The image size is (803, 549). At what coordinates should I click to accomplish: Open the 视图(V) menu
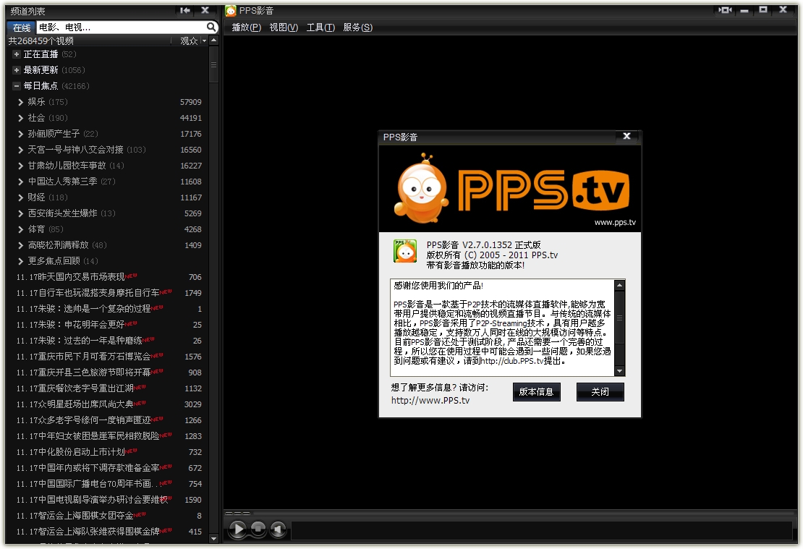(x=284, y=27)
